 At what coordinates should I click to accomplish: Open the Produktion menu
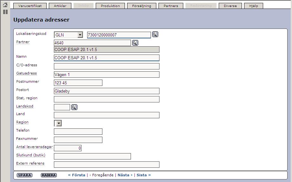pyautogui.click(x=110, y=6)
